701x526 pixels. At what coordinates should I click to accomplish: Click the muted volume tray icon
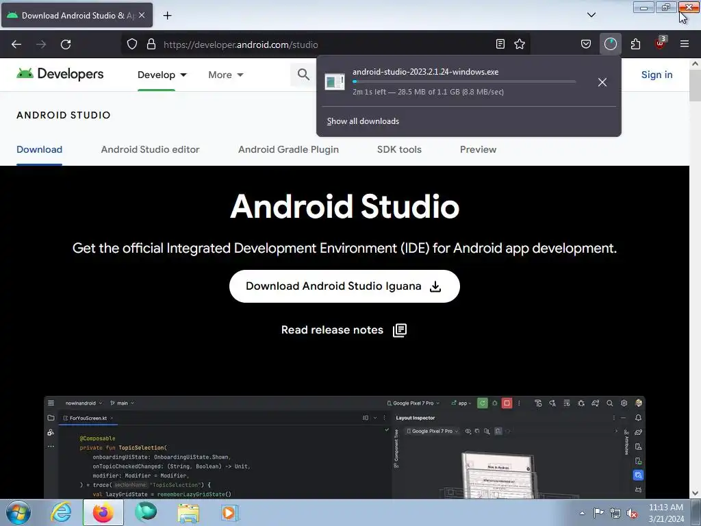632,513
